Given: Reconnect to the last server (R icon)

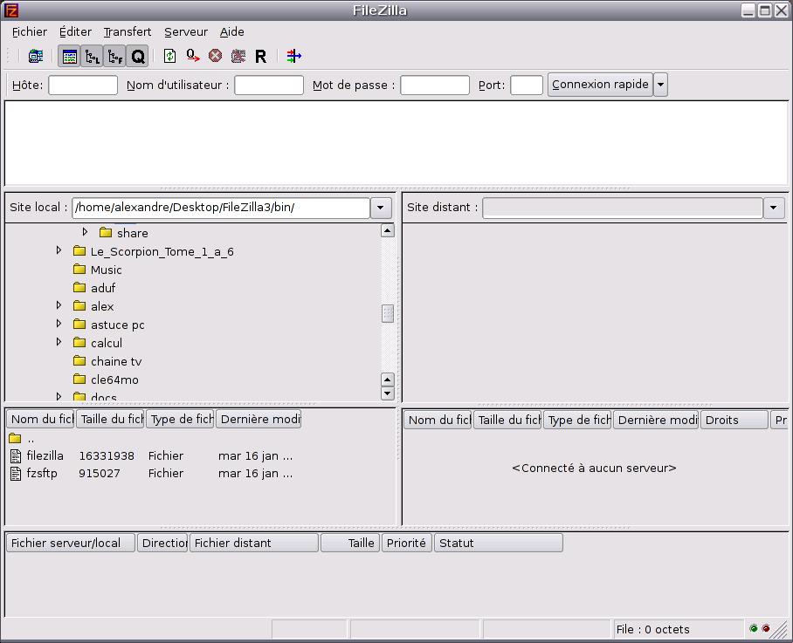Looking at the screenshot, I should (x=261, y=56).
